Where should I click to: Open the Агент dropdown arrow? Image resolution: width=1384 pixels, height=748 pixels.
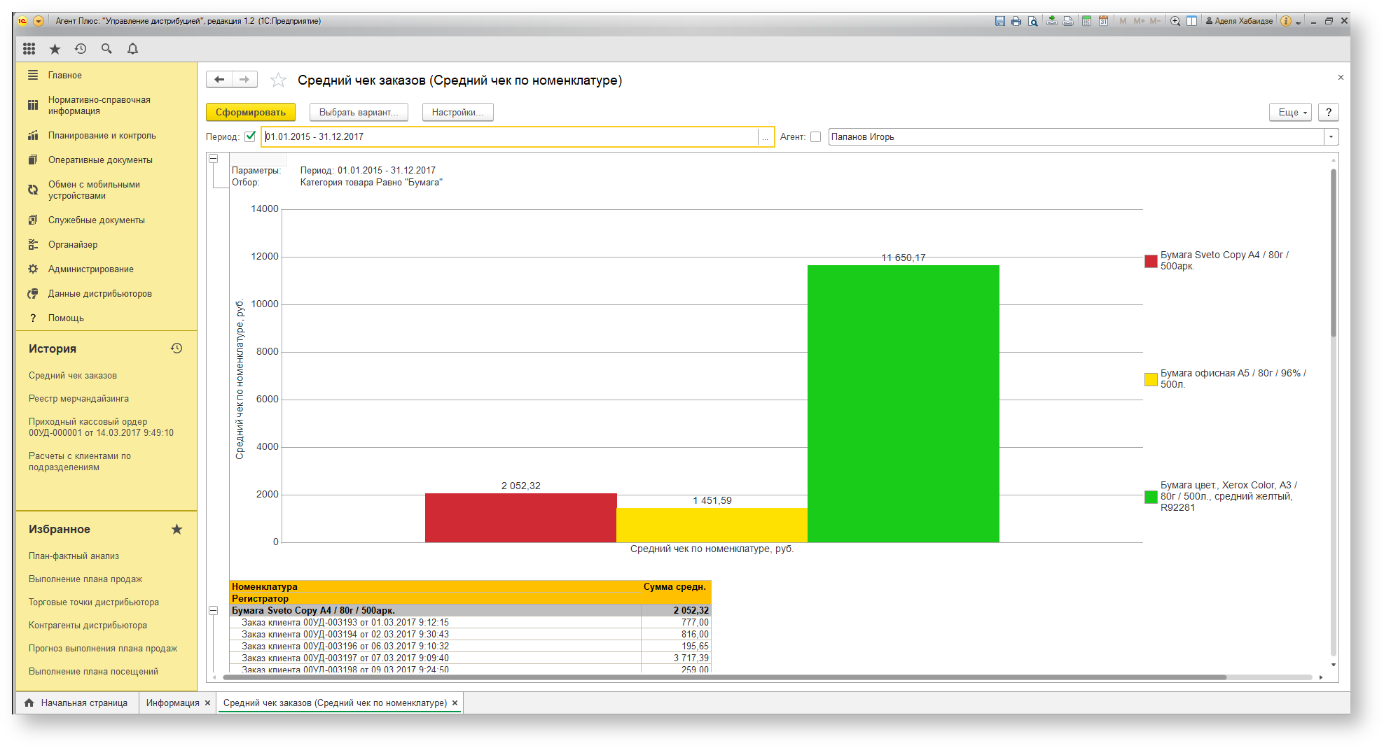[1331, 137]
